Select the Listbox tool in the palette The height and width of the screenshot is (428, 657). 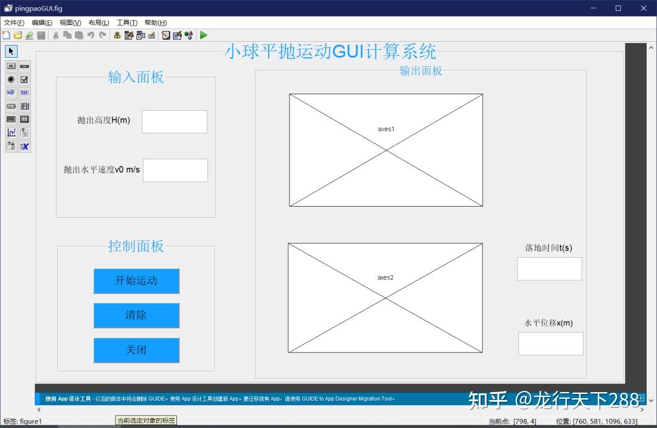coord(24,106)
